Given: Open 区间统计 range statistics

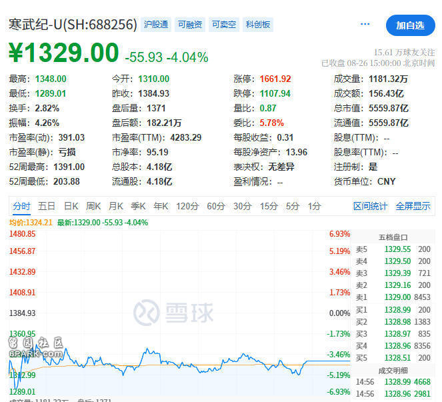Looking at the screenshot, I should [x=370, y=206].
